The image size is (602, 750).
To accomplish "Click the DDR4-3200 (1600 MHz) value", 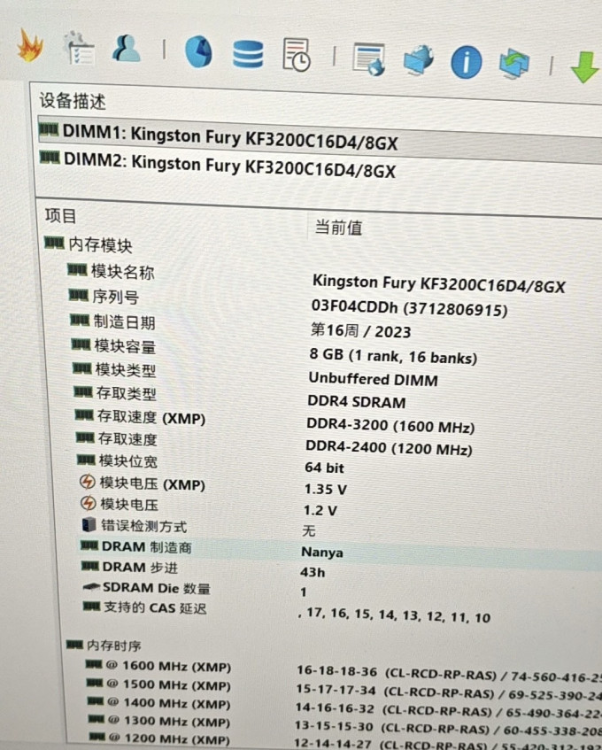I will click(x=390, y=425).
